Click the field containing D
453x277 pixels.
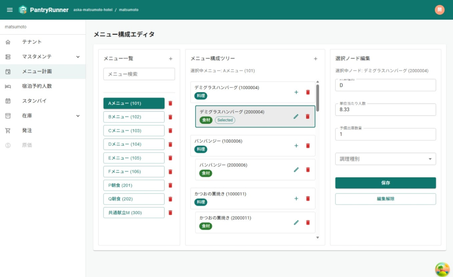pyautogui.click(x=386, y=85)
